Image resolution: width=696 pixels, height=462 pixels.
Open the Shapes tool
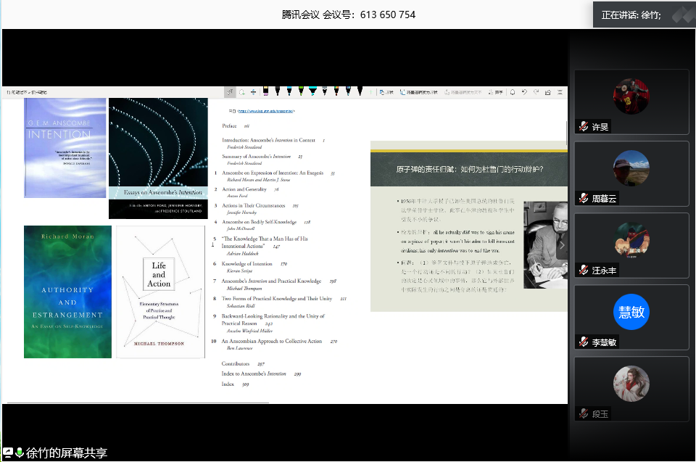tap(386, 92)
